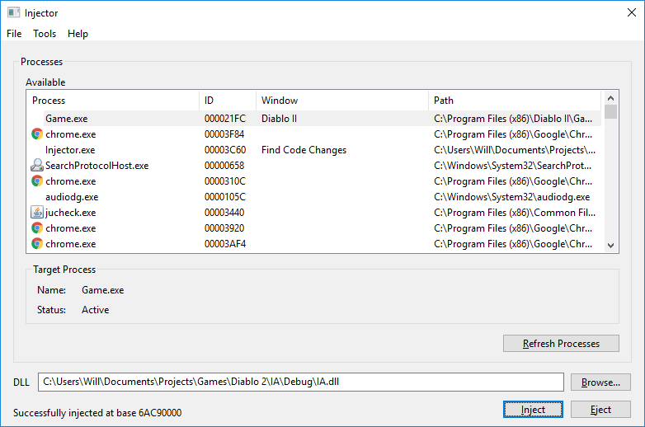The height and width of the screenshot is (427, 645).
Task: Click scroll up arrow of process list
Action: (x=611, y=98)
